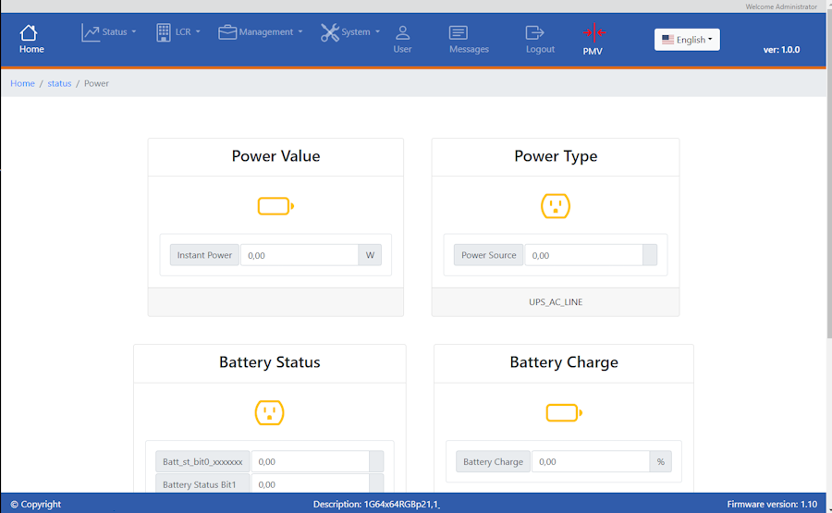This screenshot has width=832, height=513.
Task: Click the Batt_st_bit0_xxxxxxx label
Action: tap(202, 461)
